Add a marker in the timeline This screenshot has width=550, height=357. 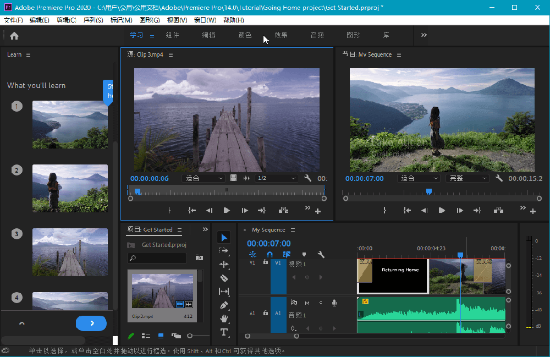click(x=304, y=254)
